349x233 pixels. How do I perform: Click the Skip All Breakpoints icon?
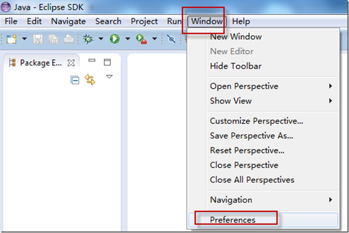171,39
